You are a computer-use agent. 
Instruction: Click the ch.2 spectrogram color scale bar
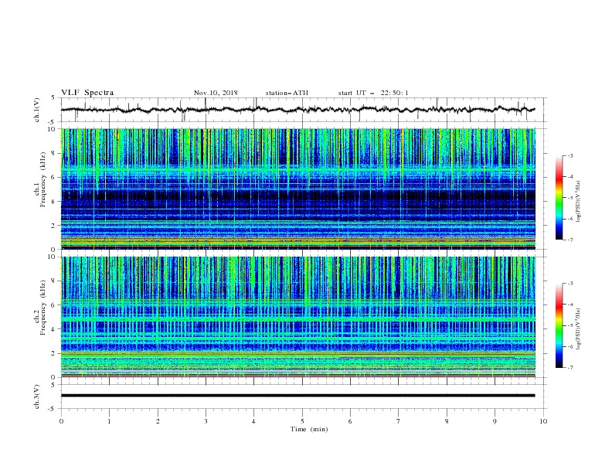[559, 325]
